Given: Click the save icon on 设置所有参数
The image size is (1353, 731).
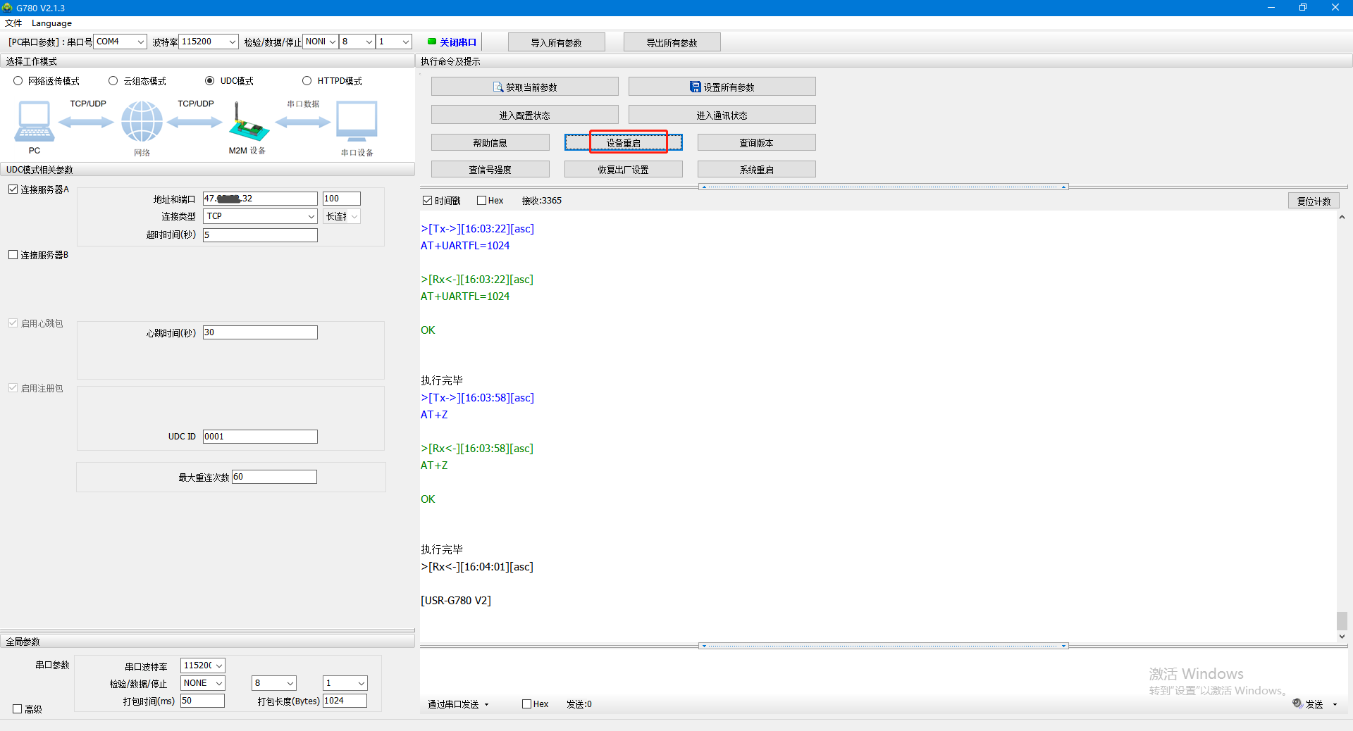Looking at the screenshot, I should tap(695, 87).
